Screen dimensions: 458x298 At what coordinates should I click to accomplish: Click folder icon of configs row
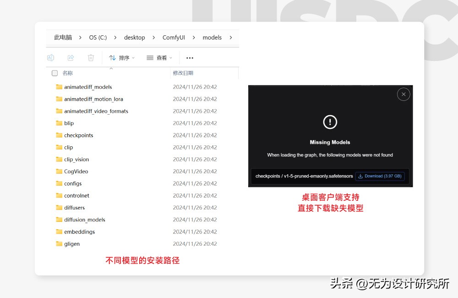tap(59, 183)
